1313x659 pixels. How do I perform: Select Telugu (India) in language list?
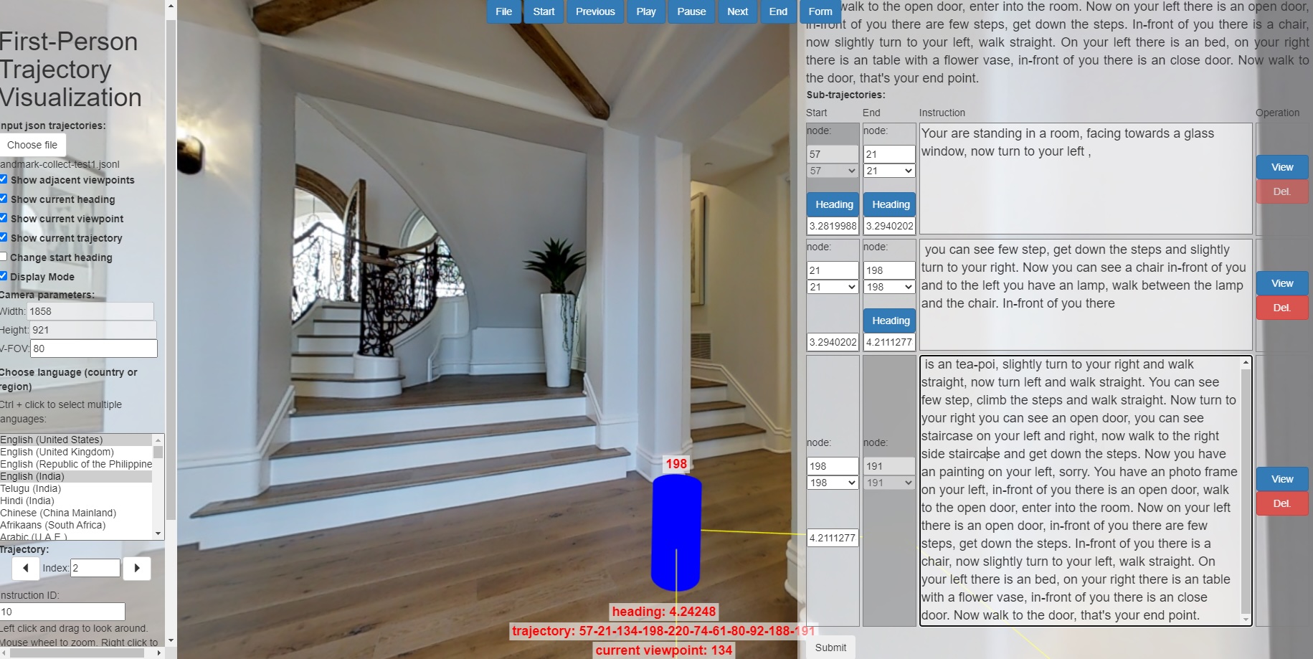coord(32,488)
